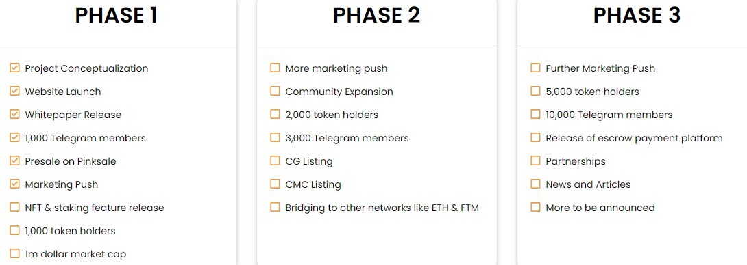Tick the CMC Listing checkbox
Screen dimensions: 747x265
point(275,184)
